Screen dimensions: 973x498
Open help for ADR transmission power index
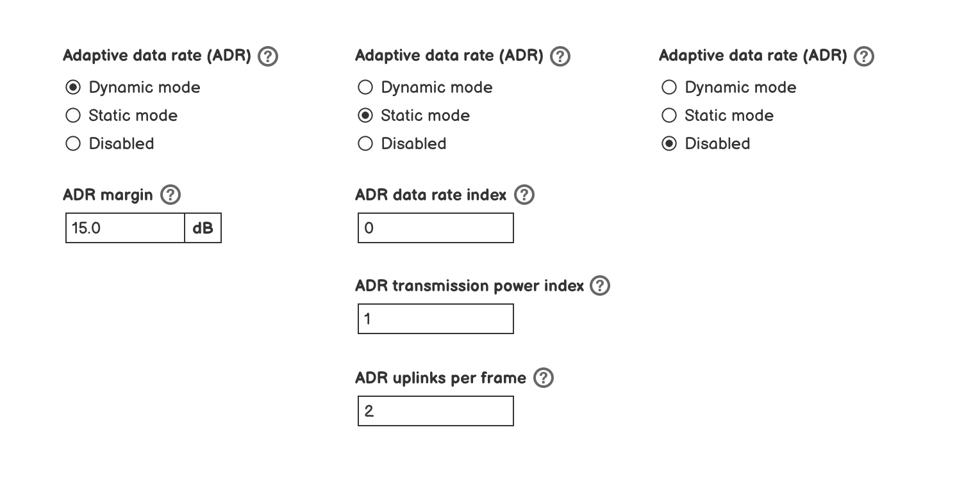click(x=600, y=286)
